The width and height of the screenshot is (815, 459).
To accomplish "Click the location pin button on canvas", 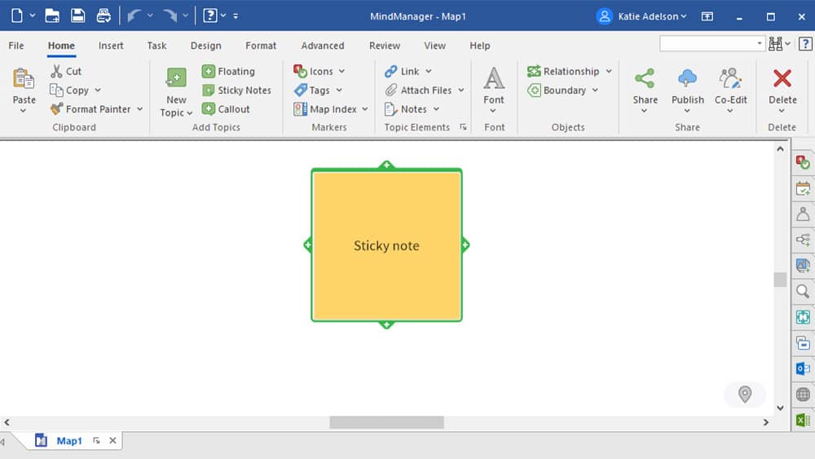I will (x=745, y=395).
